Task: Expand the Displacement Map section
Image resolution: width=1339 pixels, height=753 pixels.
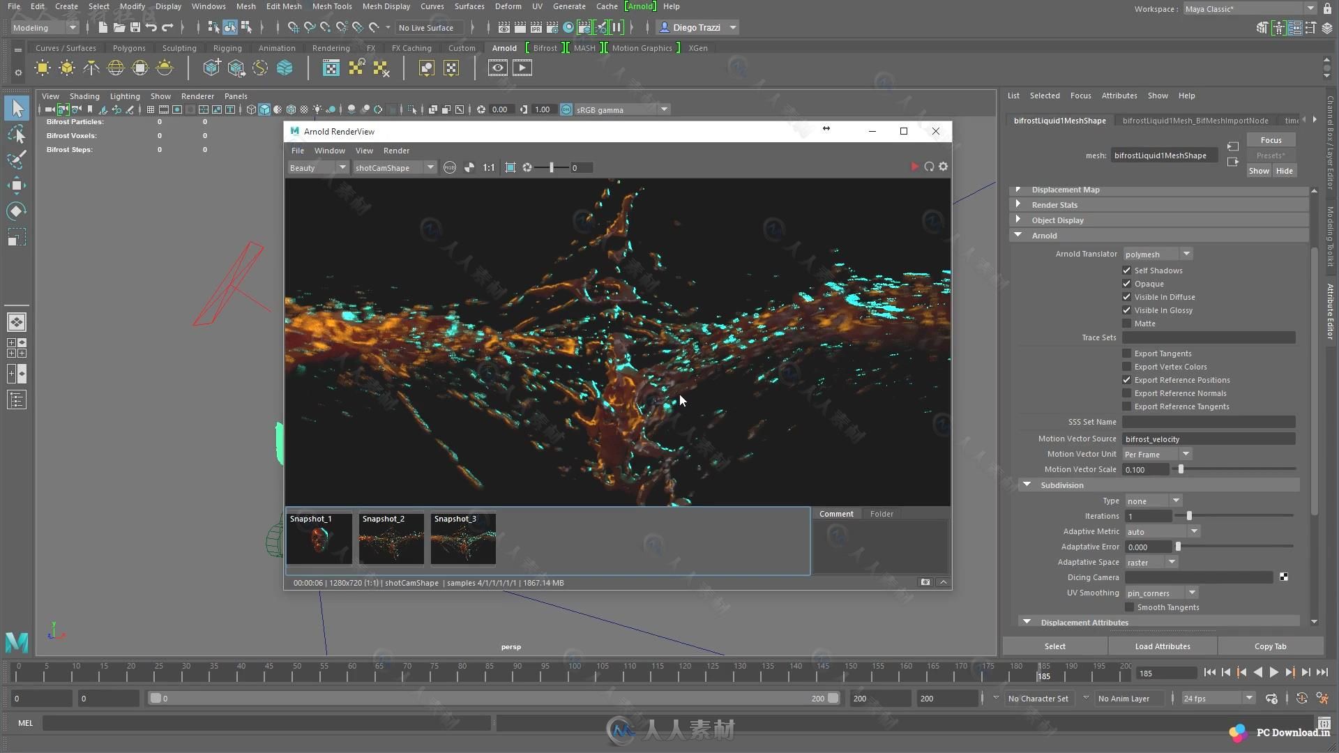Action: pos(1158,190)
